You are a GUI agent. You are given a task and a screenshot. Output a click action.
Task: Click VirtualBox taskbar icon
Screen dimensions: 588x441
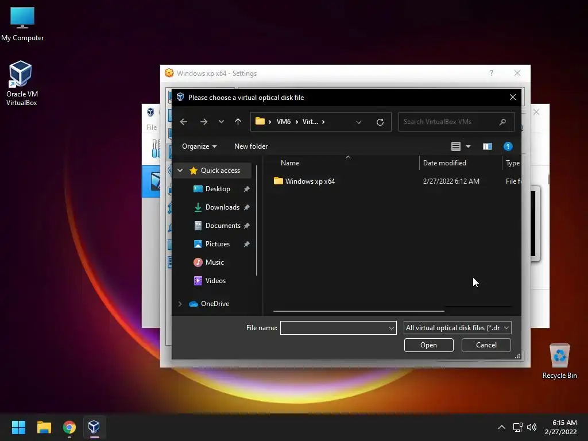point(94,427)
